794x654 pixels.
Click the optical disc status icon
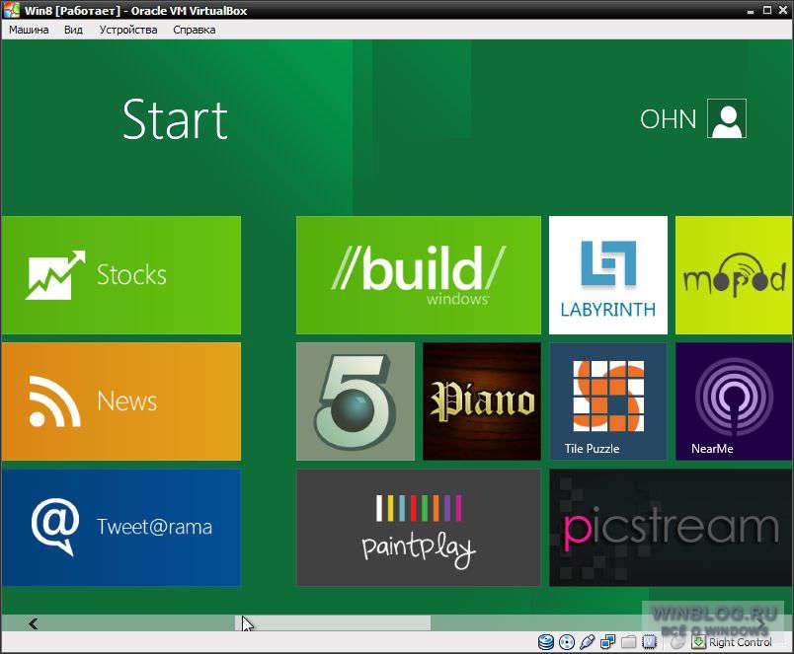567,642
